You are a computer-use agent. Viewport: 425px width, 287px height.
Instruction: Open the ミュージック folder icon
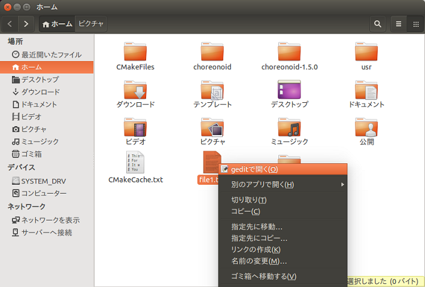289,127
